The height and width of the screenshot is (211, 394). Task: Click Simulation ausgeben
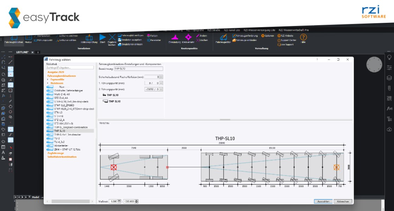130,40
